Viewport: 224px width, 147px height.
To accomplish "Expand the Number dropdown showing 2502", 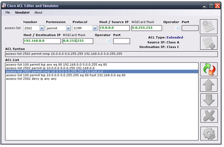I will [x=42, y=28].
